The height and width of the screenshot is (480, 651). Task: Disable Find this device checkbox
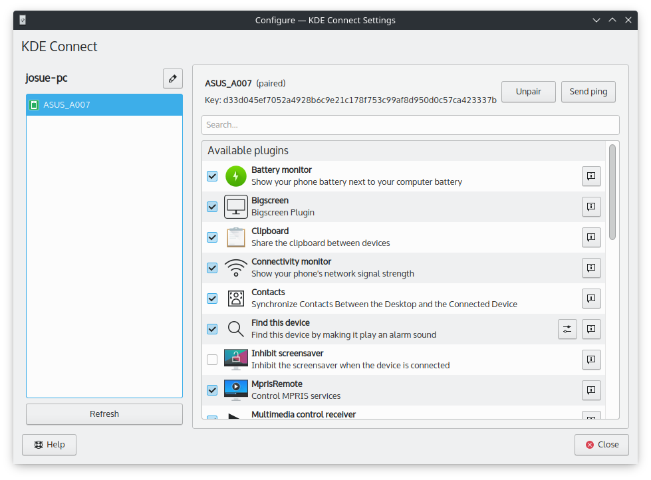(x=212, y=329)
